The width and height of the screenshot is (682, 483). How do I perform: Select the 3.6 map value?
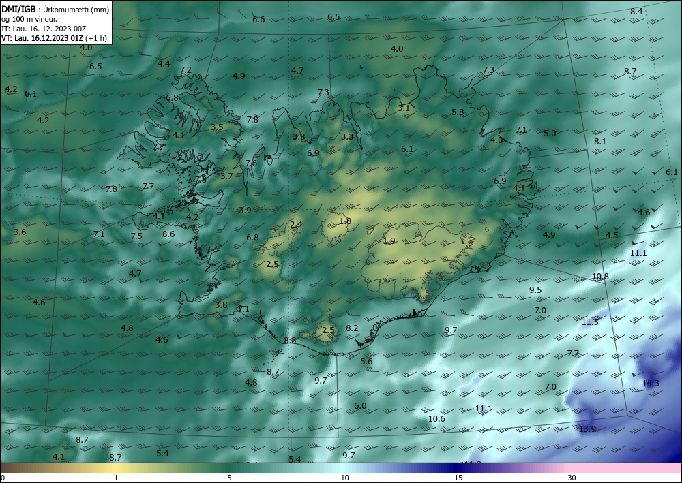click(20, 232)
